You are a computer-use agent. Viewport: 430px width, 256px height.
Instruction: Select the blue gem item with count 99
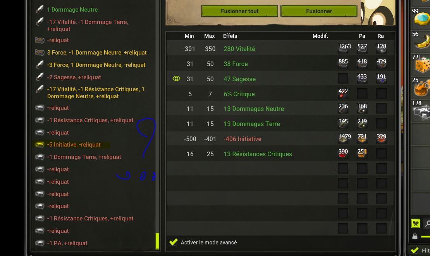click(421, 17)
